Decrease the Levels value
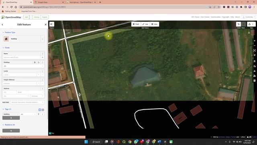The height and width of the screenshot is (145, 257). click(x=39, y=75)
